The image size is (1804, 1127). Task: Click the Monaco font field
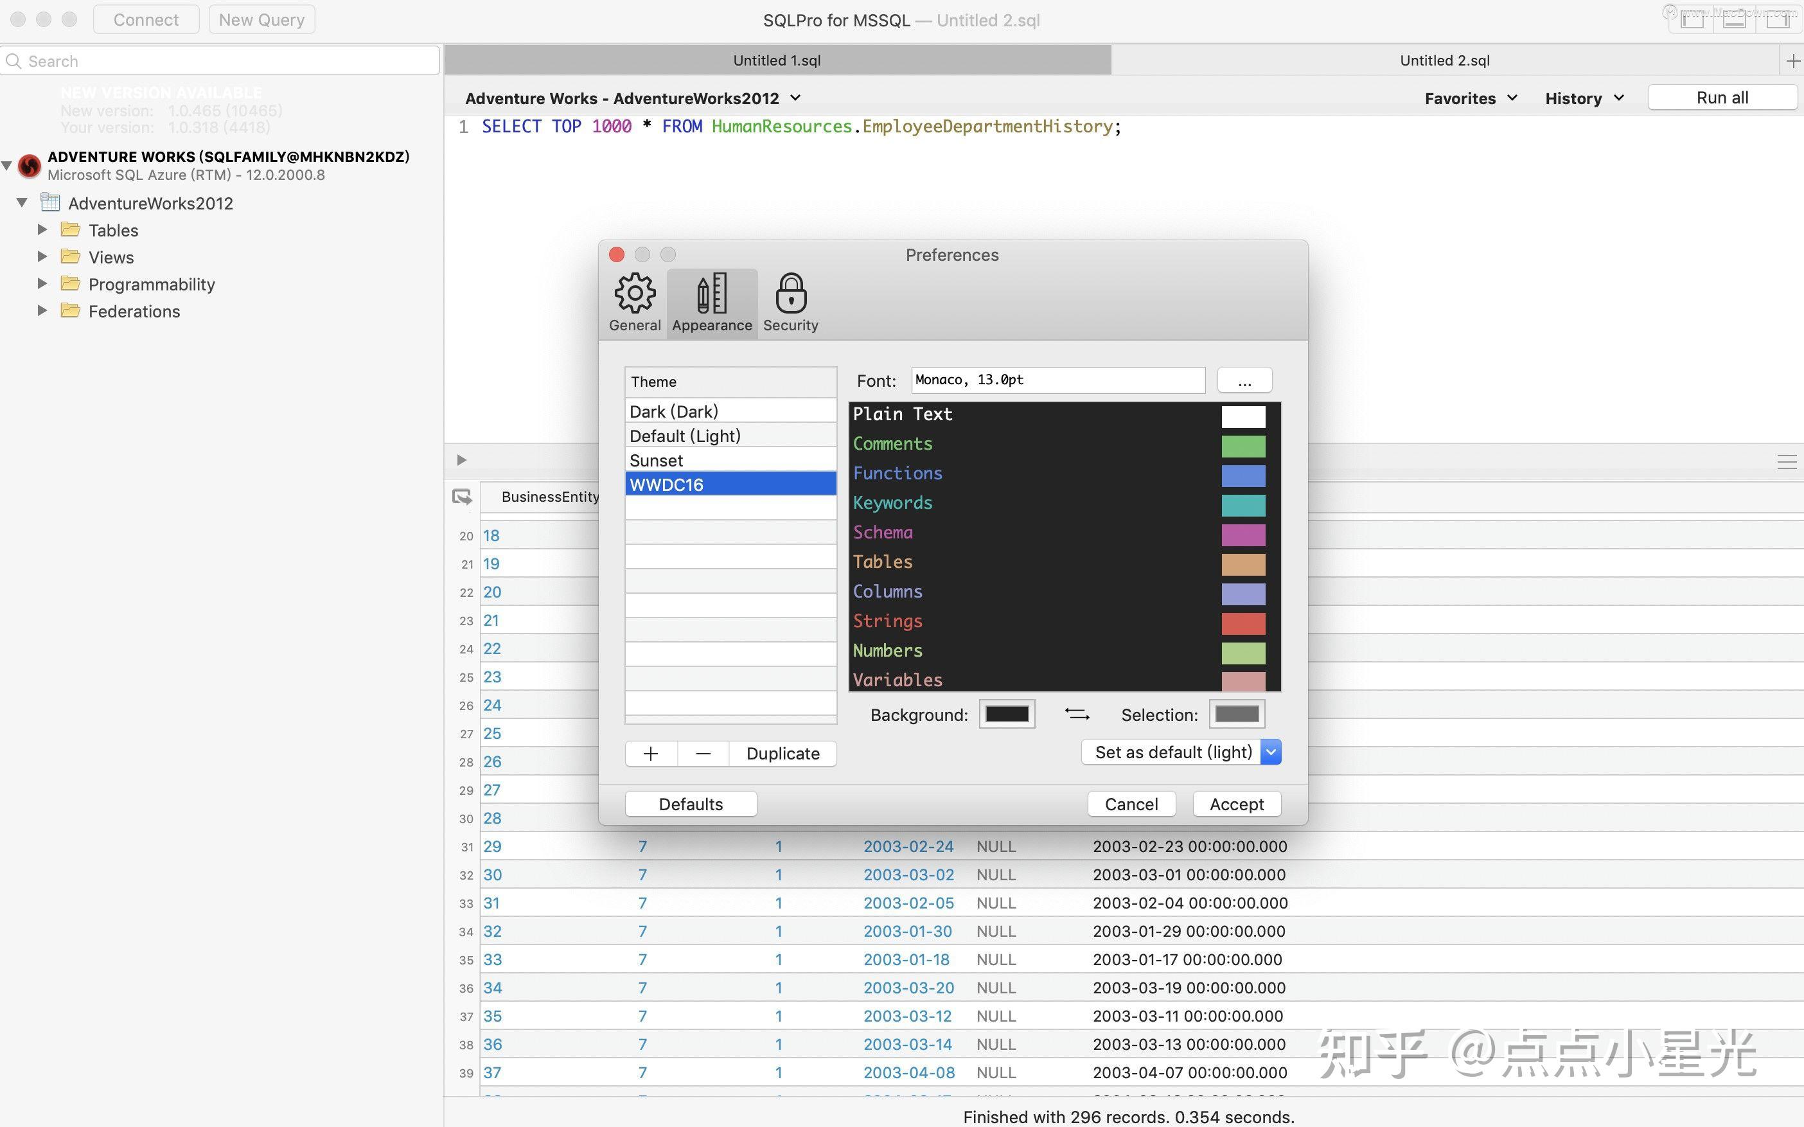(x=1057, y=379)
